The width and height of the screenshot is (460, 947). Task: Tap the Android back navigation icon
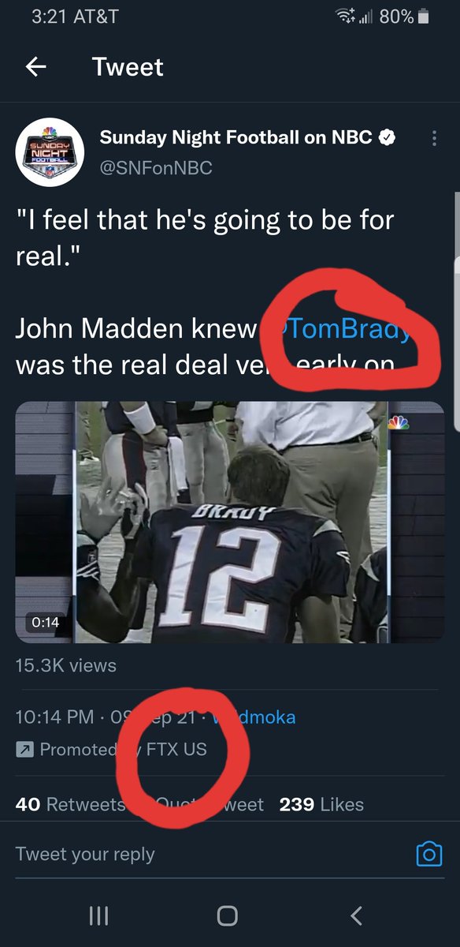[x=356, y=915]
